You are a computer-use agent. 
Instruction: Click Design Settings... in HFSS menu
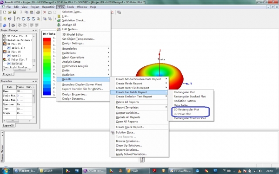tap(73, 43)
